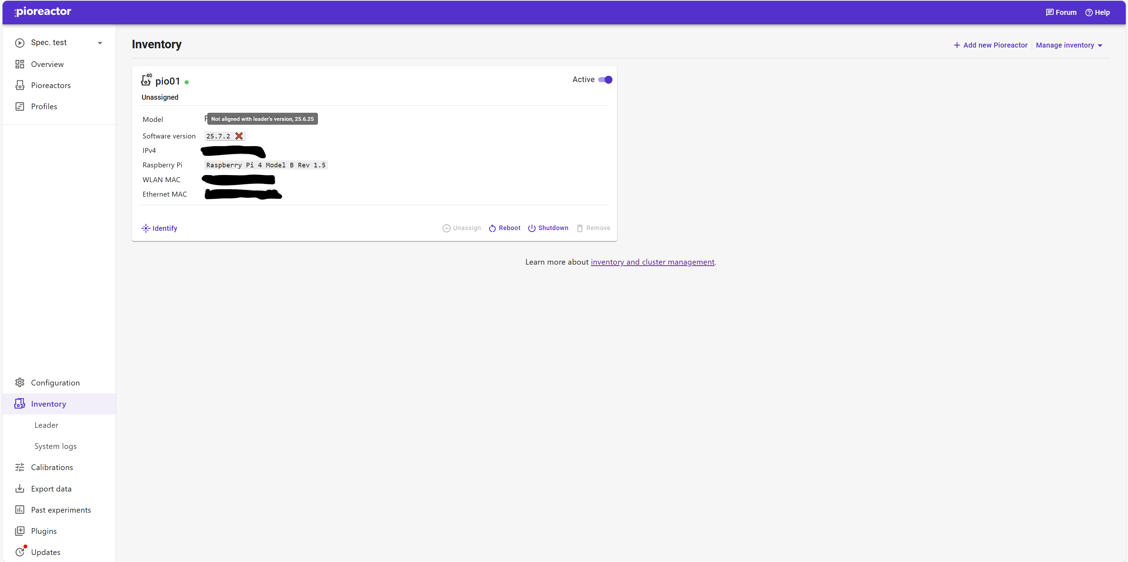Click the Plugins add-box icon
Image resolution: width=1128 pixels, height=562 pixels.
(20, 531)
